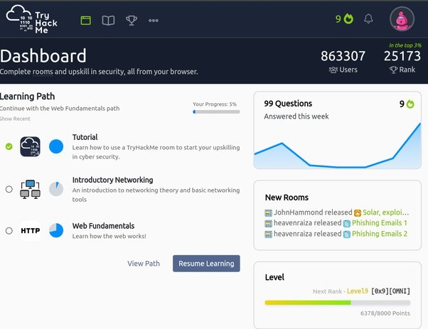
Task: Click the View Path link
Action: [144, 264]
